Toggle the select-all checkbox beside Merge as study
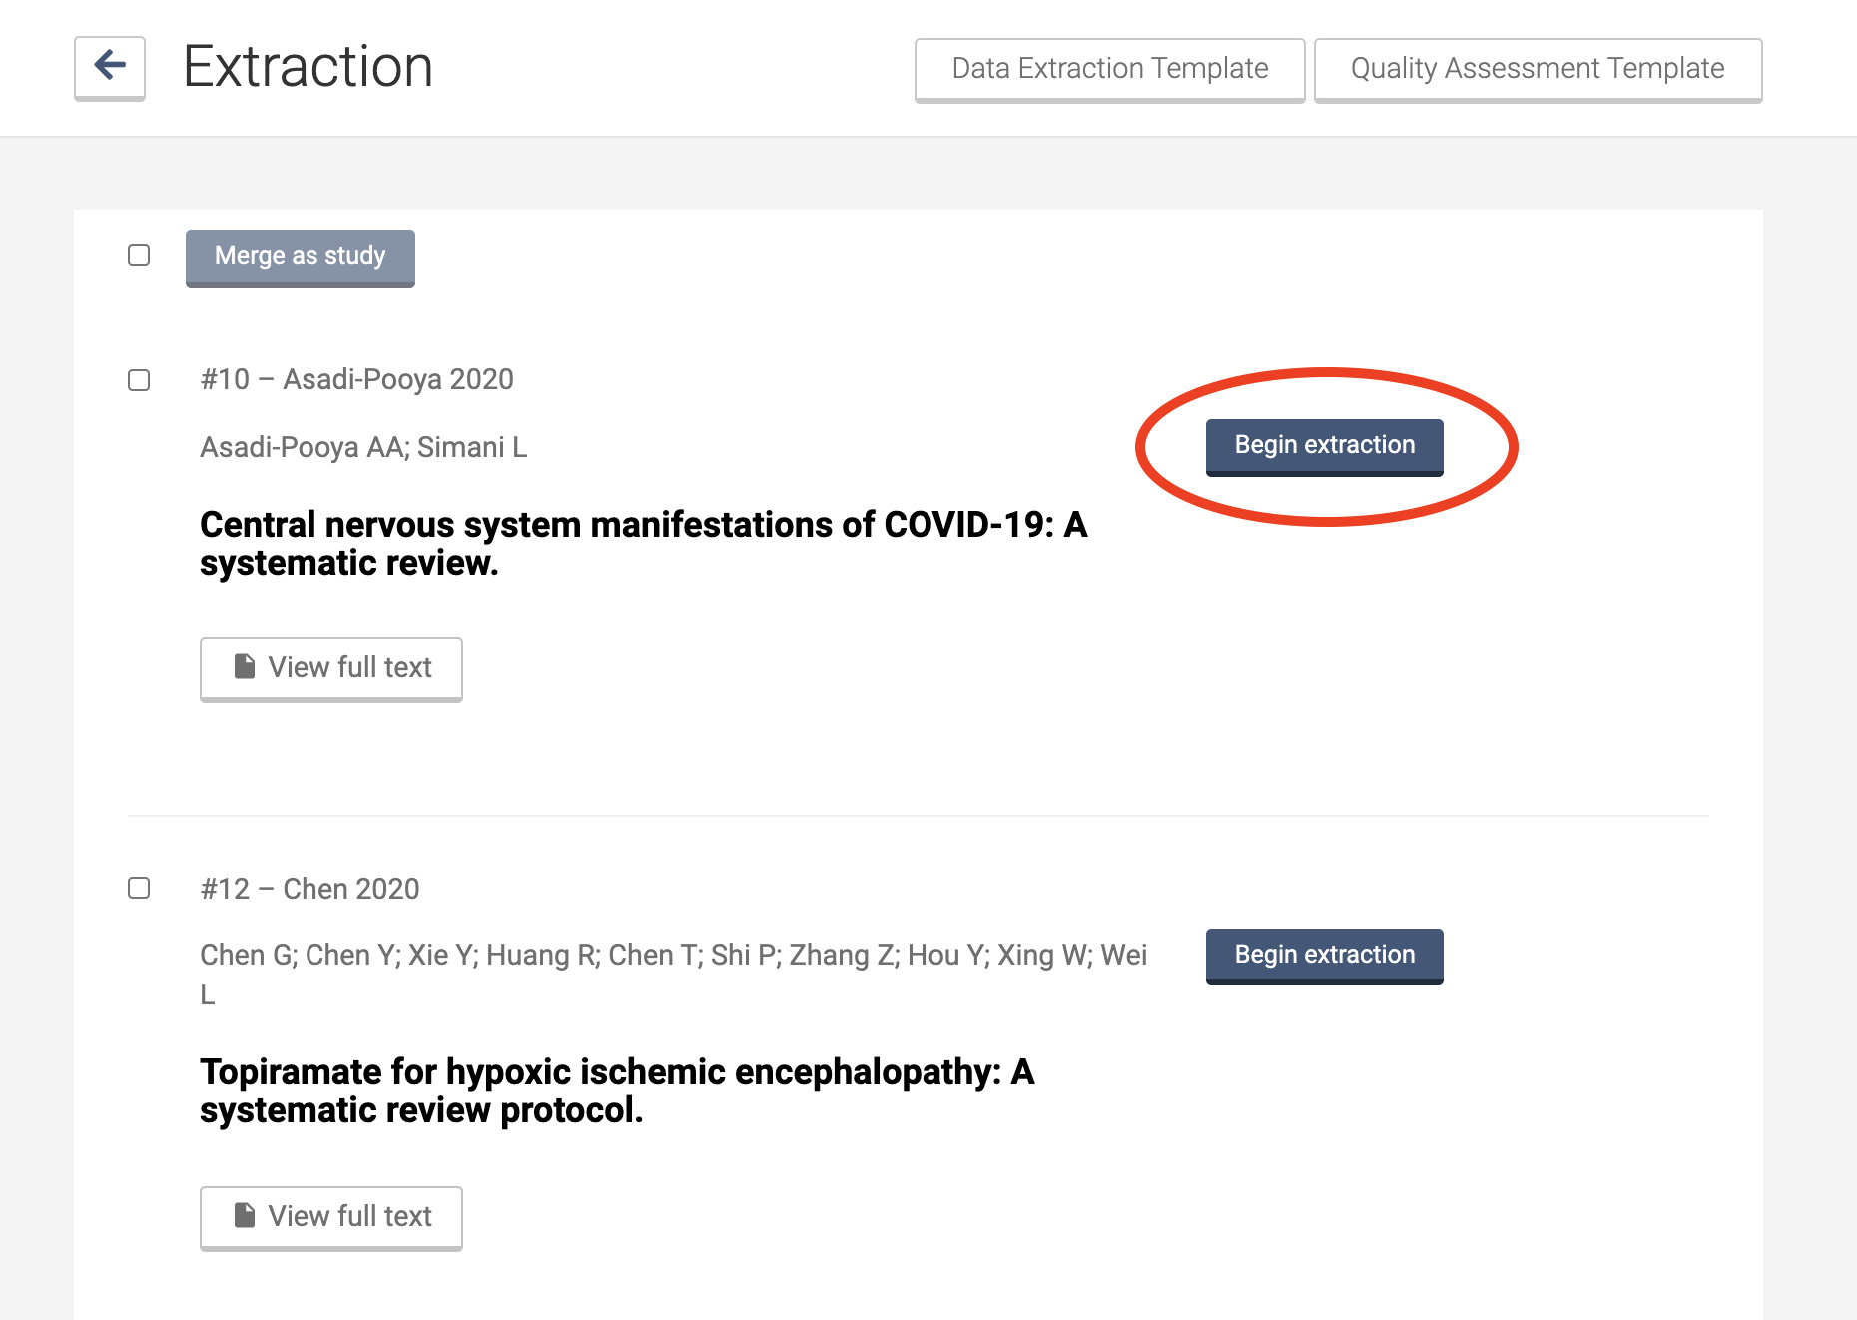1857x1320 pixels. (x=139, y=255)
